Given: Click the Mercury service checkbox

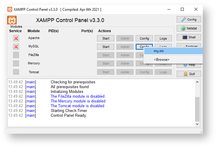Looking at the screenshot, I should (x=16, y=63).
